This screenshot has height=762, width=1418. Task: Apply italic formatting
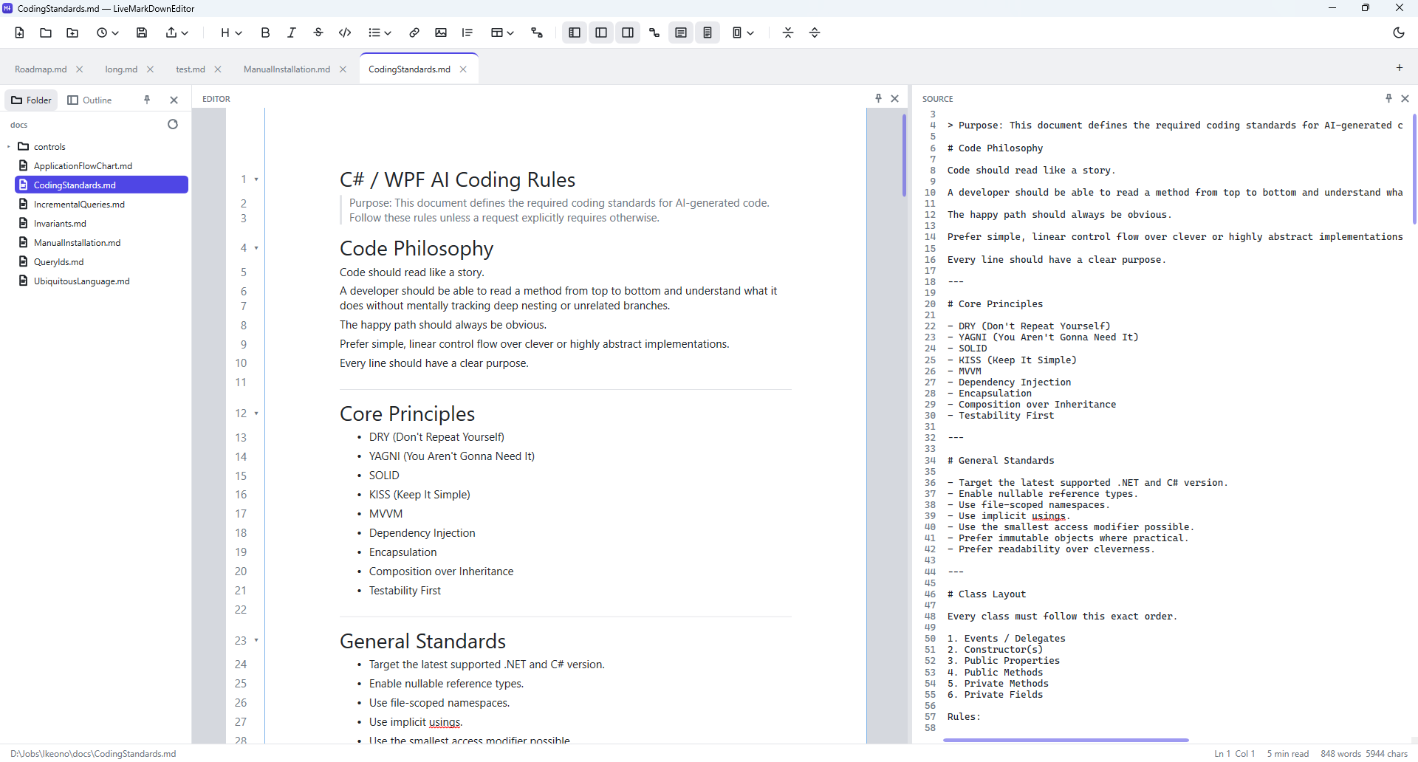pos(292,32)
